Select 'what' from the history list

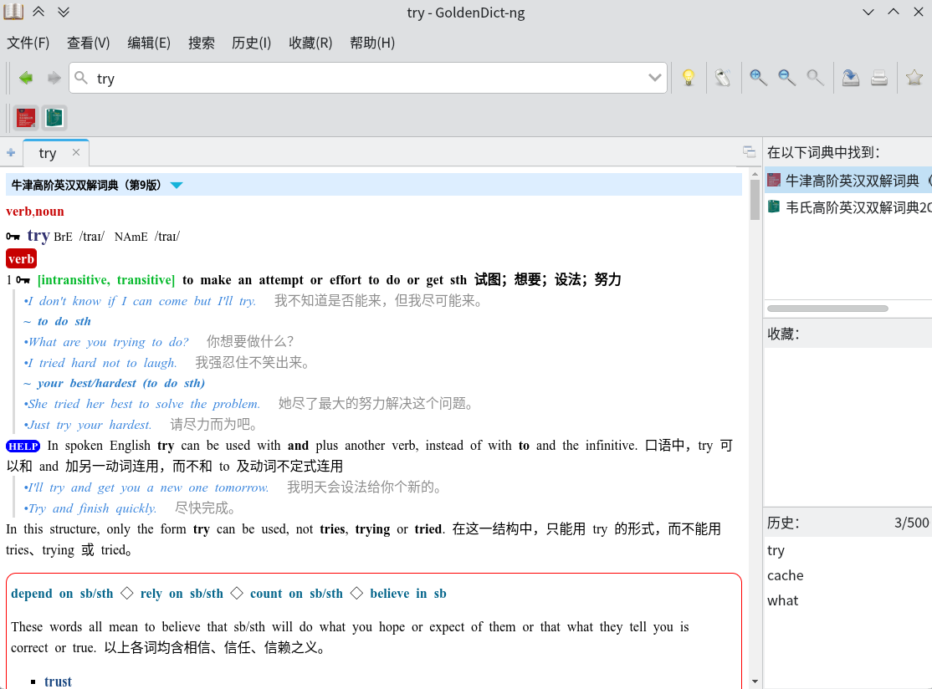click(x=781, y=600)
